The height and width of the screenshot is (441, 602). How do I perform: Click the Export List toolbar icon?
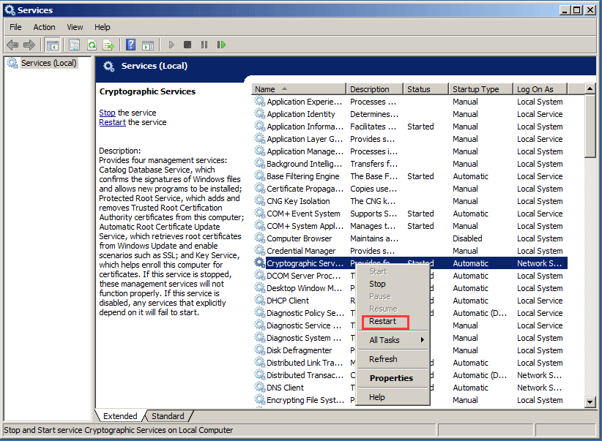click(108, 45)
